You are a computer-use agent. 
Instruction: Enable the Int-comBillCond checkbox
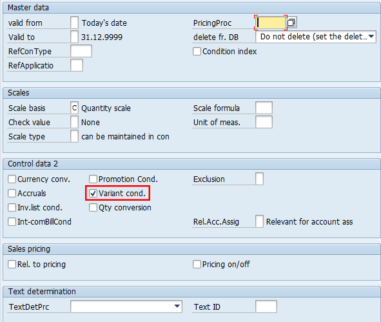click(x=12, y=221)
